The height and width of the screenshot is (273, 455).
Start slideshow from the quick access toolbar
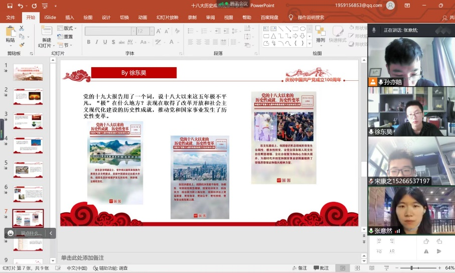(x=45, y=6)
